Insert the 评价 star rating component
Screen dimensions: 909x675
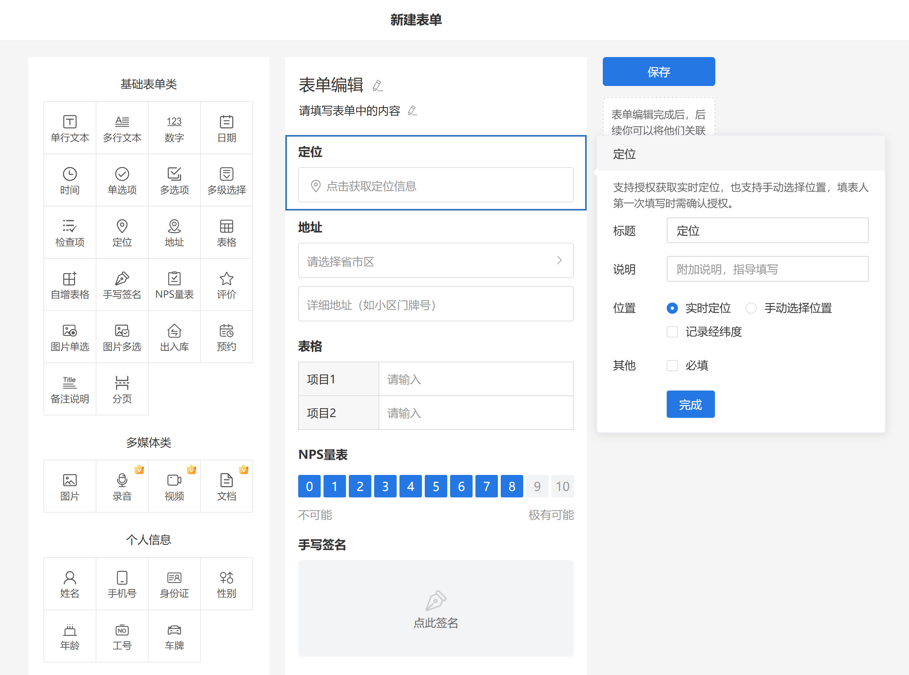click(x=226, y=285)
